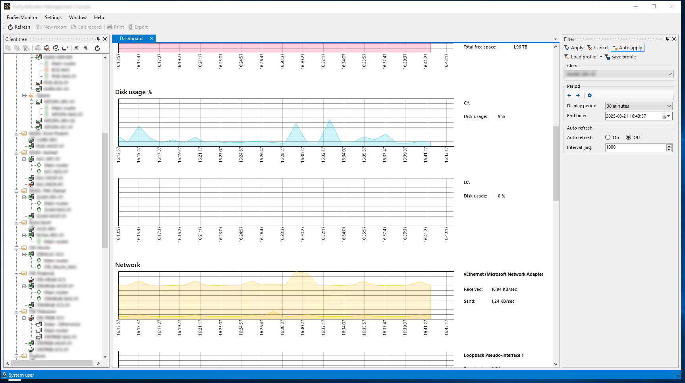685x383 pixels.
Task: Click the blue circle icon in the Period toolbar
Action: [590, 95]
